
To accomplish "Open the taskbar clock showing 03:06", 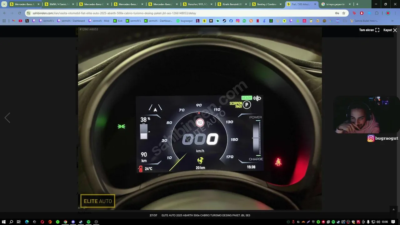I will coord(385,222).
